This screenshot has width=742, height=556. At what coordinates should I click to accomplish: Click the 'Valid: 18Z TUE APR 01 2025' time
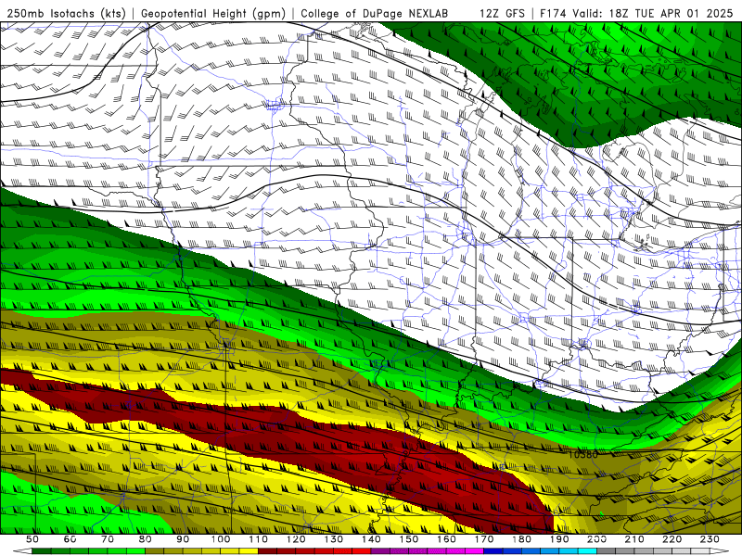tap(653, 13)
